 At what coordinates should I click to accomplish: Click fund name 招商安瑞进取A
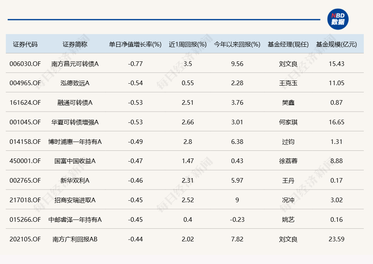coord(75,200)
